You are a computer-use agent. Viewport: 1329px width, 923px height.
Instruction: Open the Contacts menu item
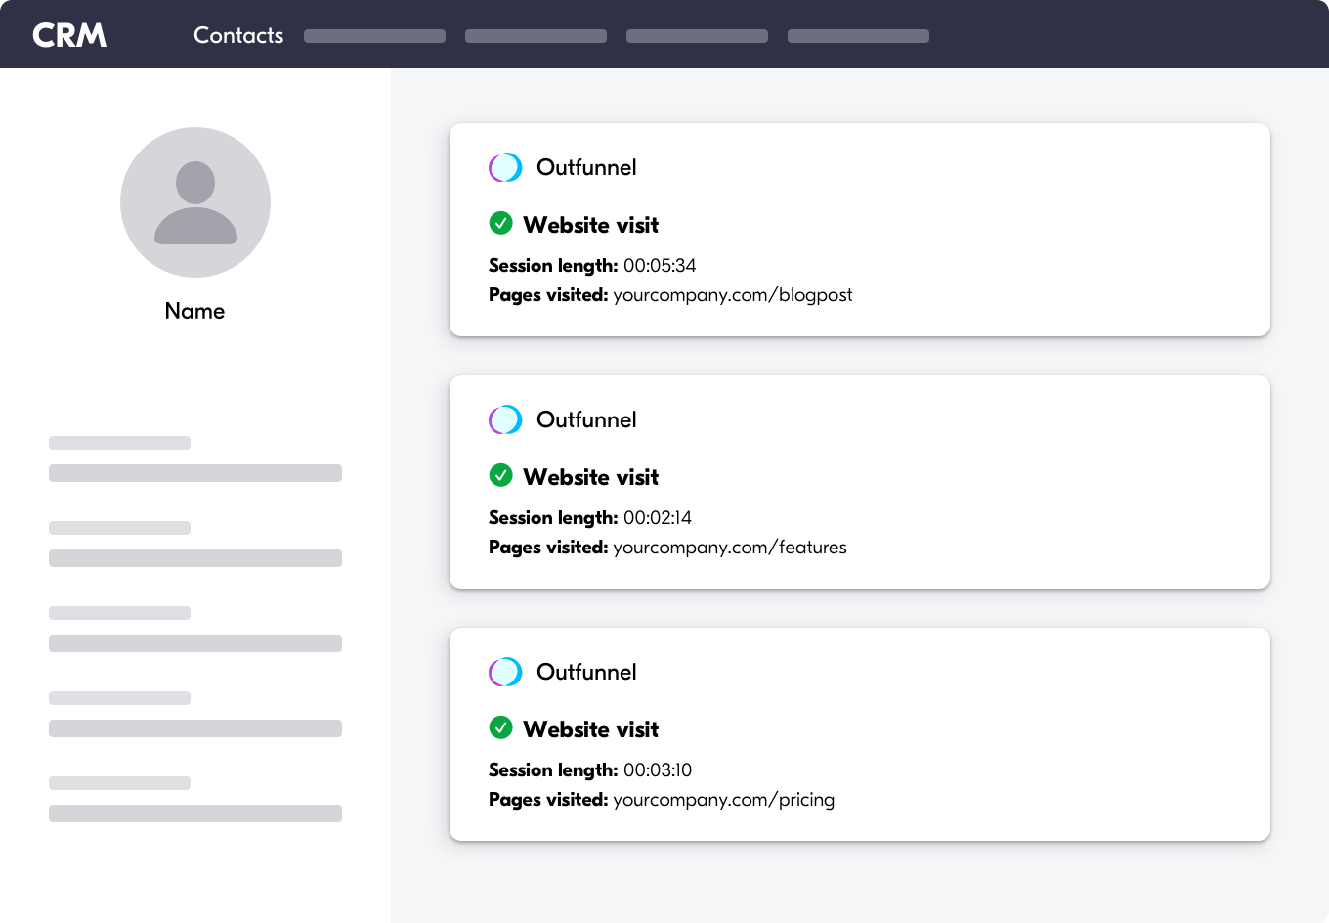click(237, 35)
